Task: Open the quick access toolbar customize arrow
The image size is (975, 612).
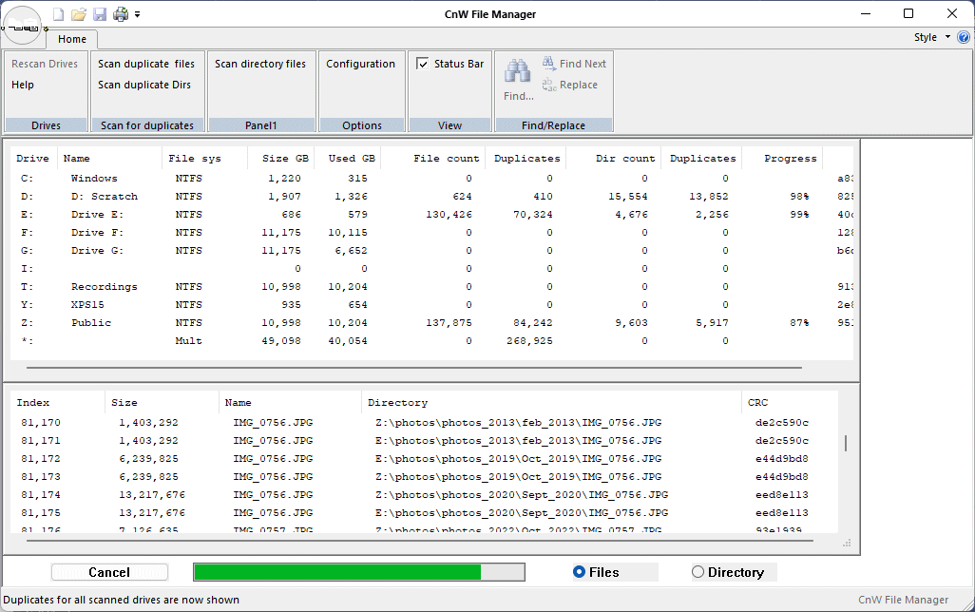Action: [x=138, y=14]
